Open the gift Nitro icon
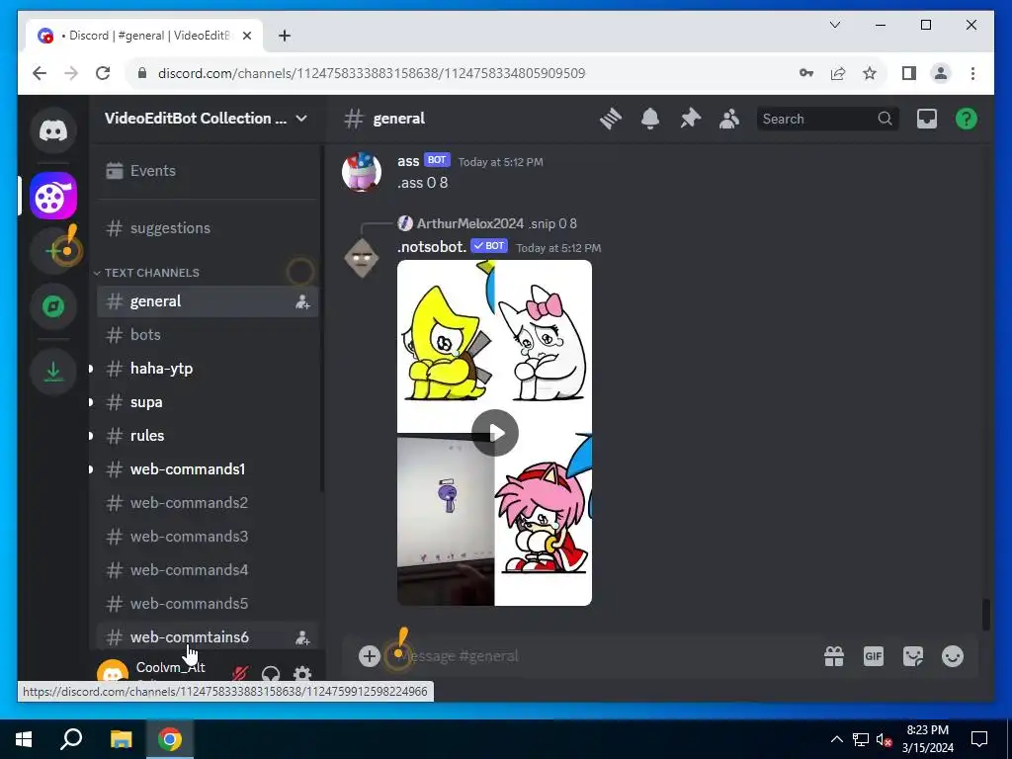The height and width of the screenshot is (759, 1012). point(834,656)
